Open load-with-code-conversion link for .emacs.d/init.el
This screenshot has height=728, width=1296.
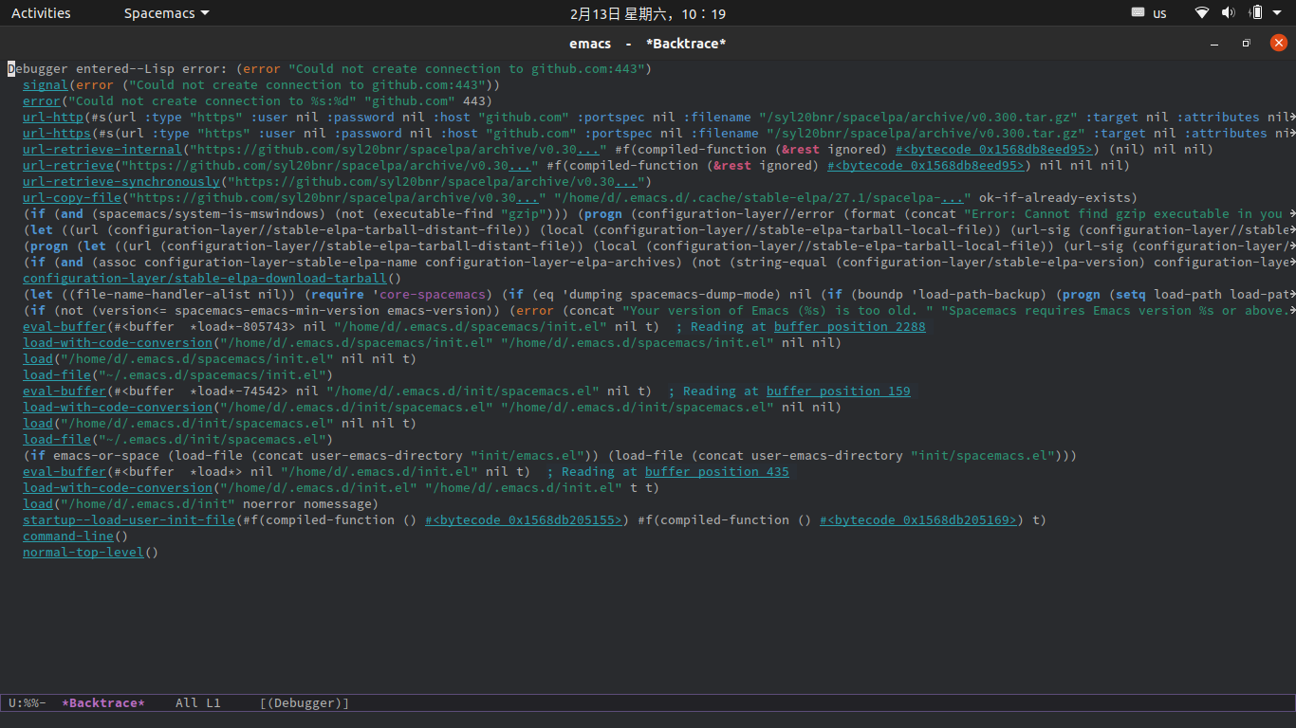pyautogui.click(x=118, y=487)
